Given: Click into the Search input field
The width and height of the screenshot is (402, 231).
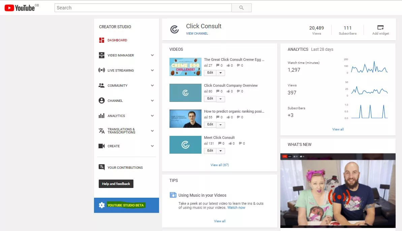Looking at the screenshot, I should 143,8.
